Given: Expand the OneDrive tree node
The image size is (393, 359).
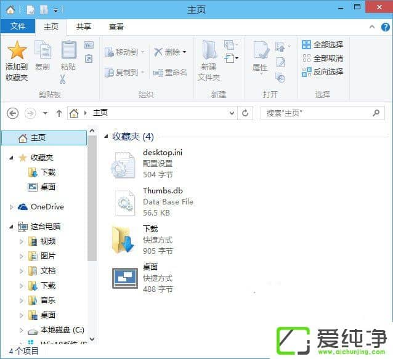Looking at the screenshot, I should pos(11,207).
